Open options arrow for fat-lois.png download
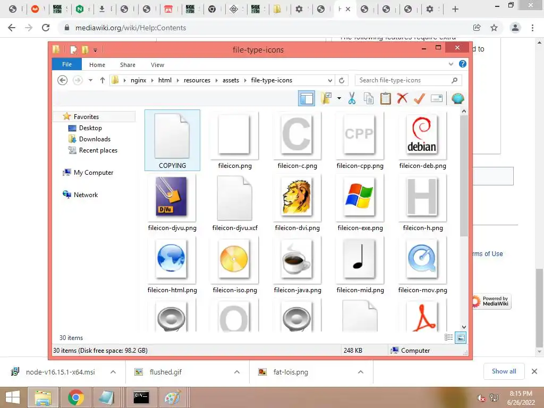The height and width of the screenshot is (408, 544). (361, 372)
